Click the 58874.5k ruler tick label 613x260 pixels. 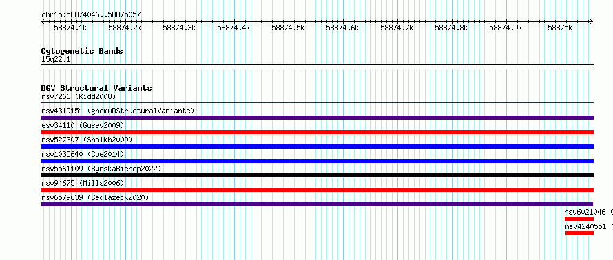point(288,28)
